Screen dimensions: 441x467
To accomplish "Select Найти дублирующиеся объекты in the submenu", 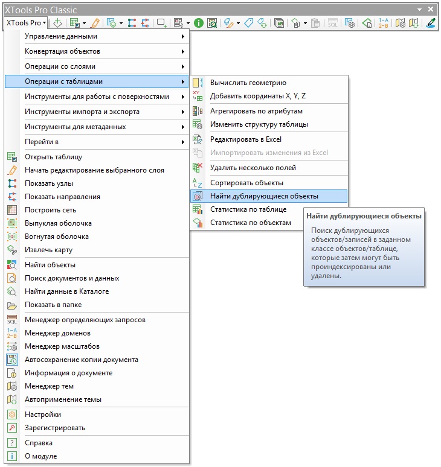I will (x=269, y=196).
